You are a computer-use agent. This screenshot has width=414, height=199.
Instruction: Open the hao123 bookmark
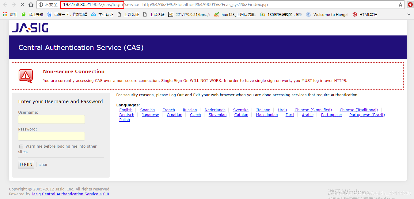click(235, 14)
